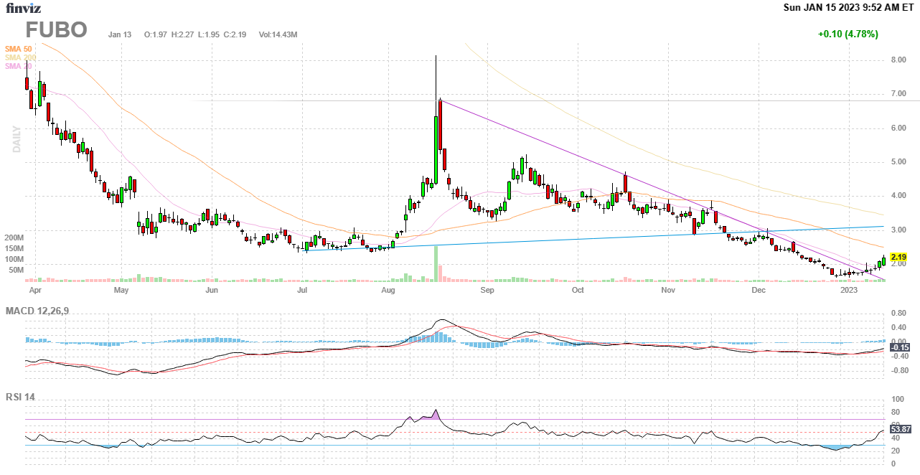Click the Aug label on the date axis

[388, 291]
